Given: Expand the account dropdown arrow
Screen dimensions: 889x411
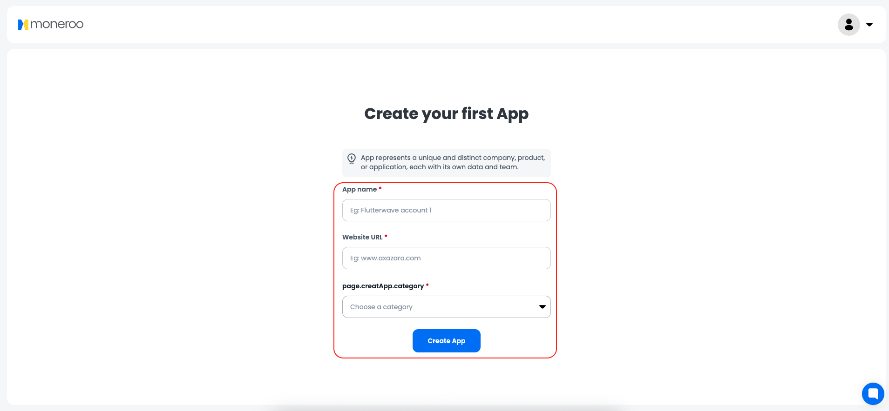Looking at the screenshot, I should (870, 24).
